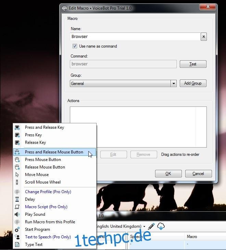Click the Release Key keyboard icon
Image resolution: width=226 pixels, height=250 pixels.
coord(17,142)
